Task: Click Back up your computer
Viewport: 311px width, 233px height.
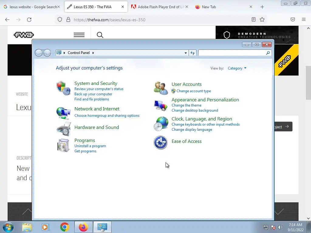Action: click(x=93, y=94)
